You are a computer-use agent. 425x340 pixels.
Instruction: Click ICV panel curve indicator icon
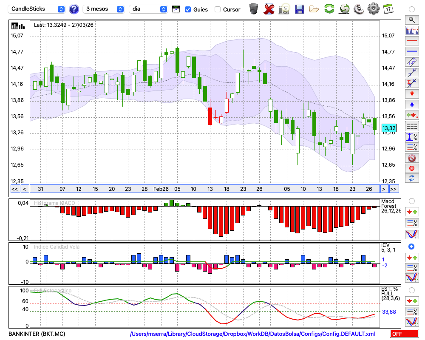point(412,278)
